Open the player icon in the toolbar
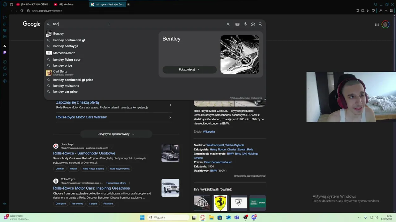The height and width of the screenshot is (222, 396). click(x=368, y=11)
